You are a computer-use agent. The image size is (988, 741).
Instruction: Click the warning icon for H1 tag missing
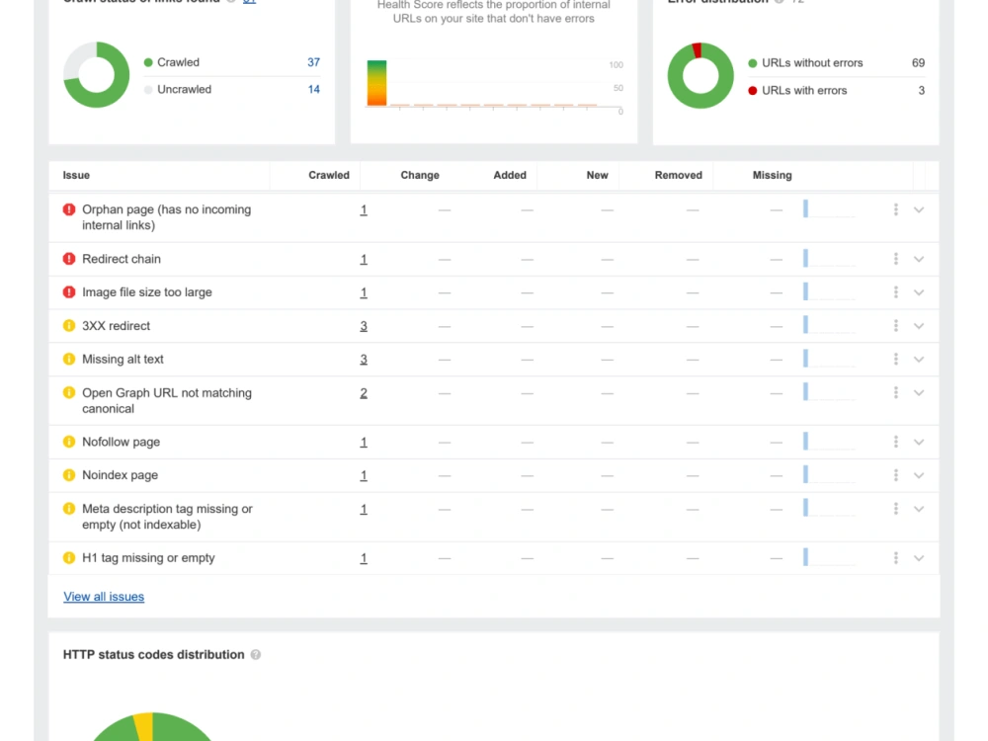point(69,557)
